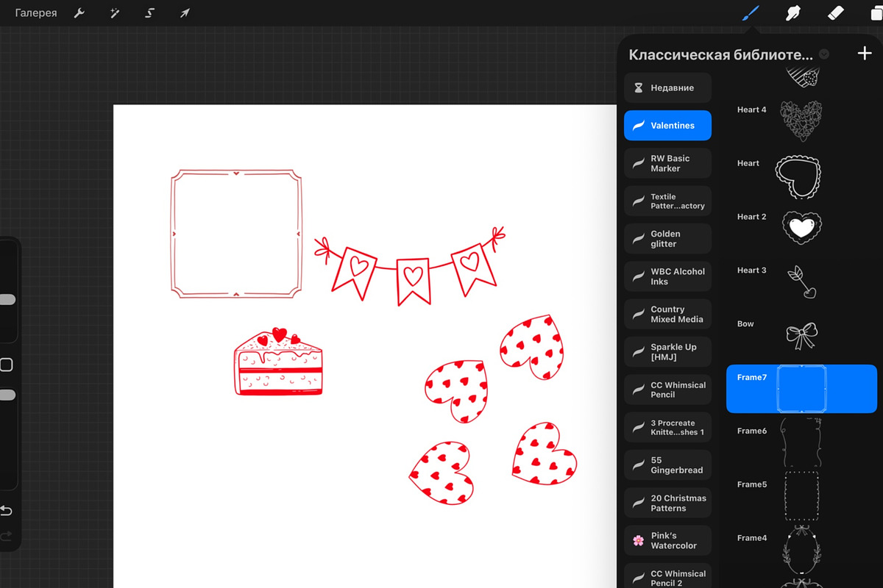This screenshot has height=588, width=883.
Task: Choose the Heart brush with scalloped edge
Action: pos(801,175)
